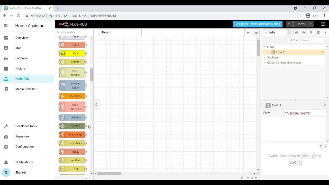Image resolution: width=329 pixels, height=185 pixels.
Task: Zoom out the workspace with minus
Action: 248,178
